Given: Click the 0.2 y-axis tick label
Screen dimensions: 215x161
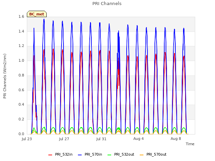Looking at the screenshot, I should (x=21, y=119).
